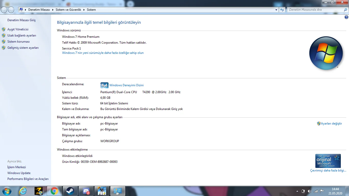Click the shield icon beside Gelişmiş sistem ayarları
The width and height of the screenshot is (349, 196).
(x=4, y=48)
